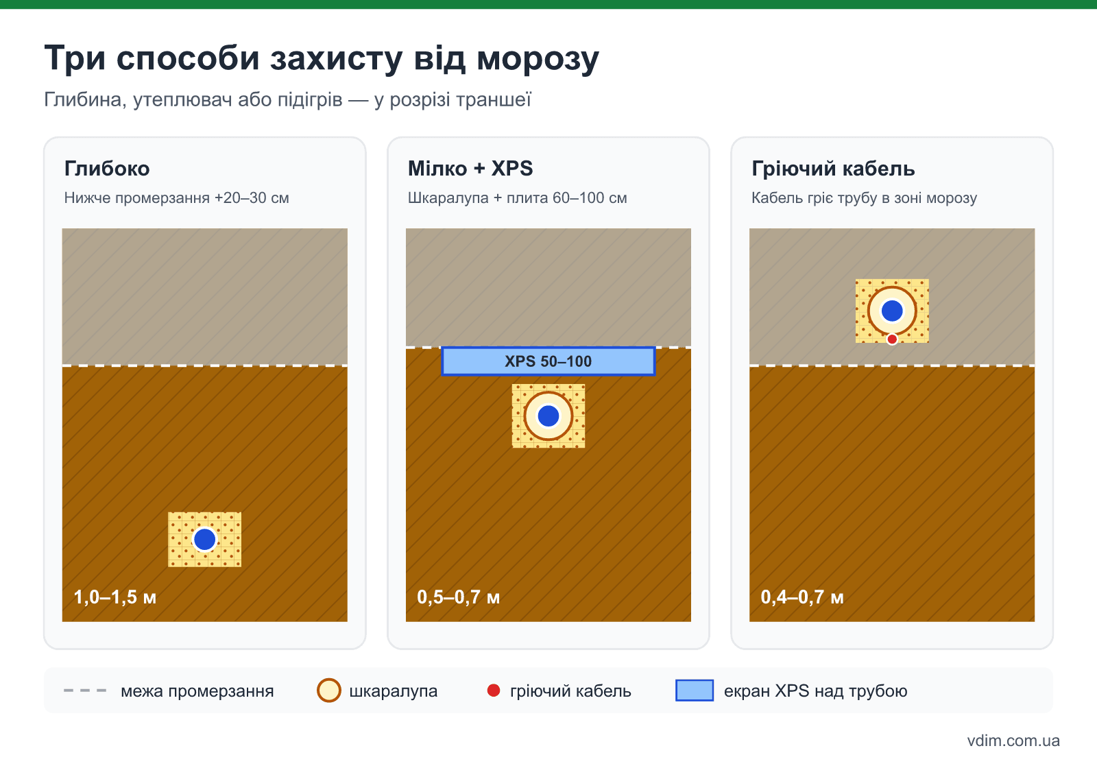Viewport: 1097px width, 768px height.
Task: Open the vdim.com.ua link
Action: (x=1013, y=741)
